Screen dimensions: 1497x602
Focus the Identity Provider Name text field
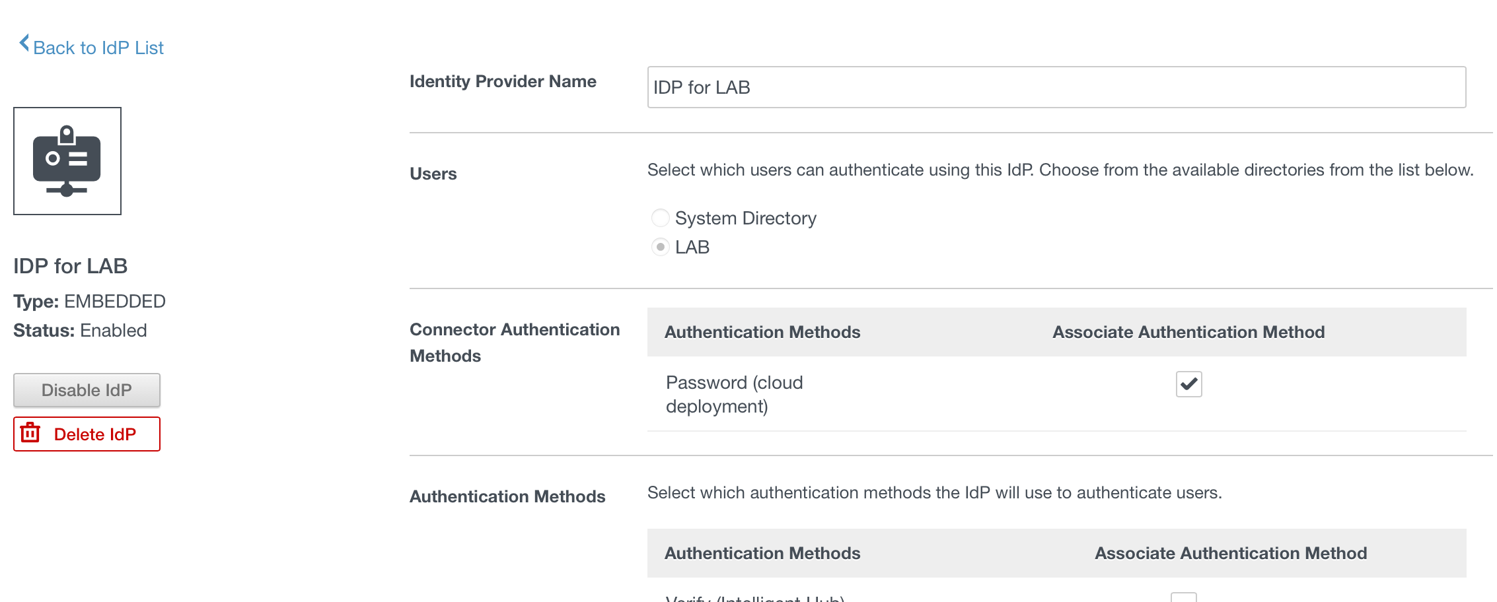click(1056, 87)
